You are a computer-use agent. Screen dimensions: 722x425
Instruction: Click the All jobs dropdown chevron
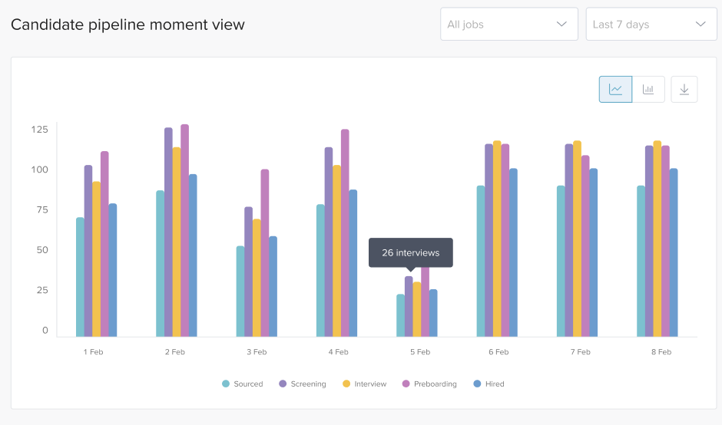[561, 25]
